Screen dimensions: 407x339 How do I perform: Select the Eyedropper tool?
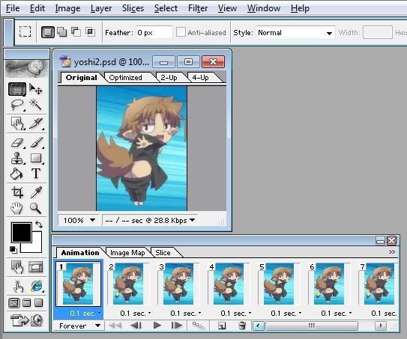pos(36,192)
